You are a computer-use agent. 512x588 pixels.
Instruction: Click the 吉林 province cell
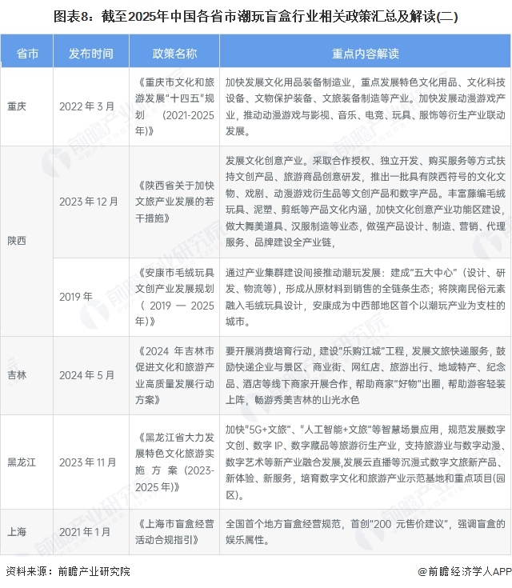(17, 374)
